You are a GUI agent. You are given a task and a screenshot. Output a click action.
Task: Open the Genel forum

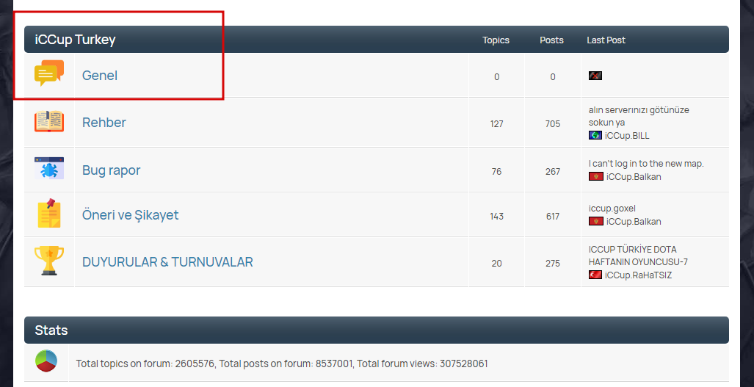coord(100,76)
